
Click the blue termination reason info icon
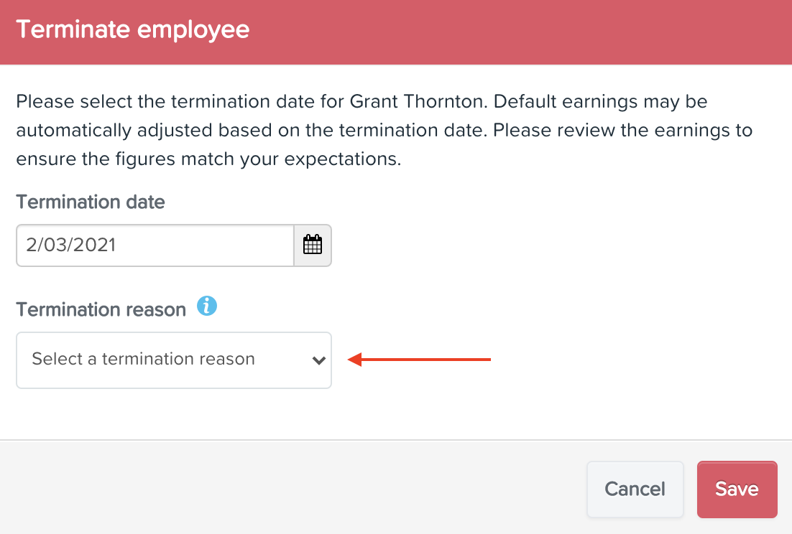[x=207, y=306]
